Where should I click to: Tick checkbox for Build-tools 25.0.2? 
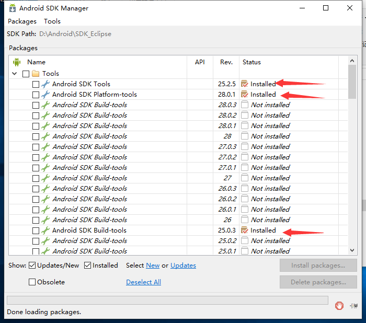point(36,241)
